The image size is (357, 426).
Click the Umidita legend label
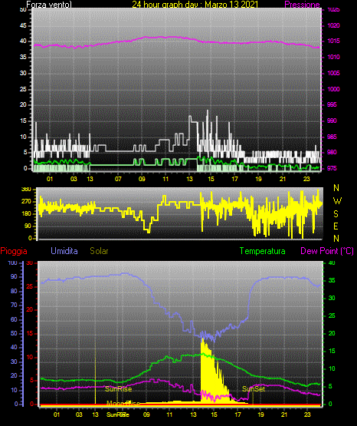point(64,251)
